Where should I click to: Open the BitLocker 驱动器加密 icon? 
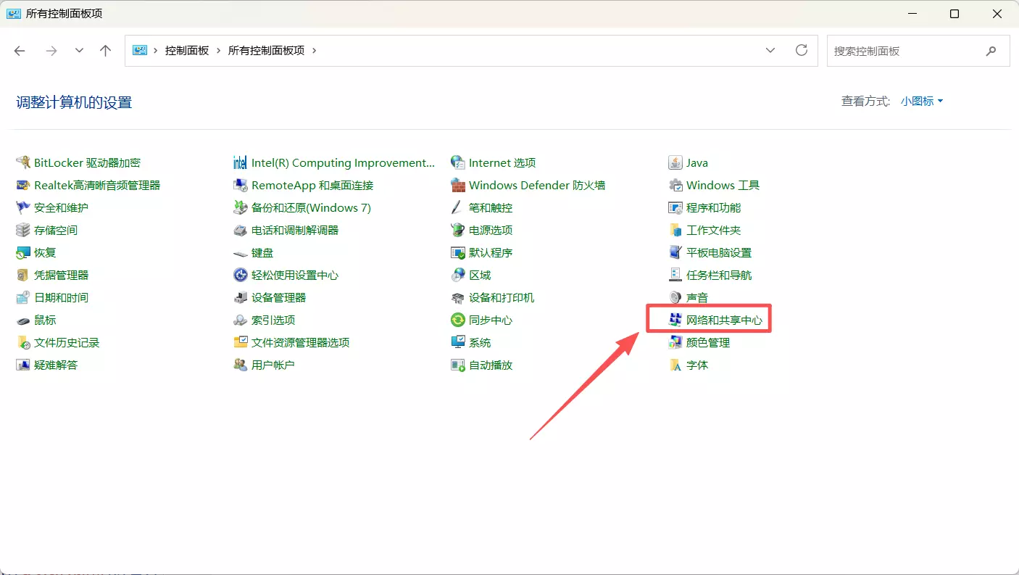coord(22,162)
